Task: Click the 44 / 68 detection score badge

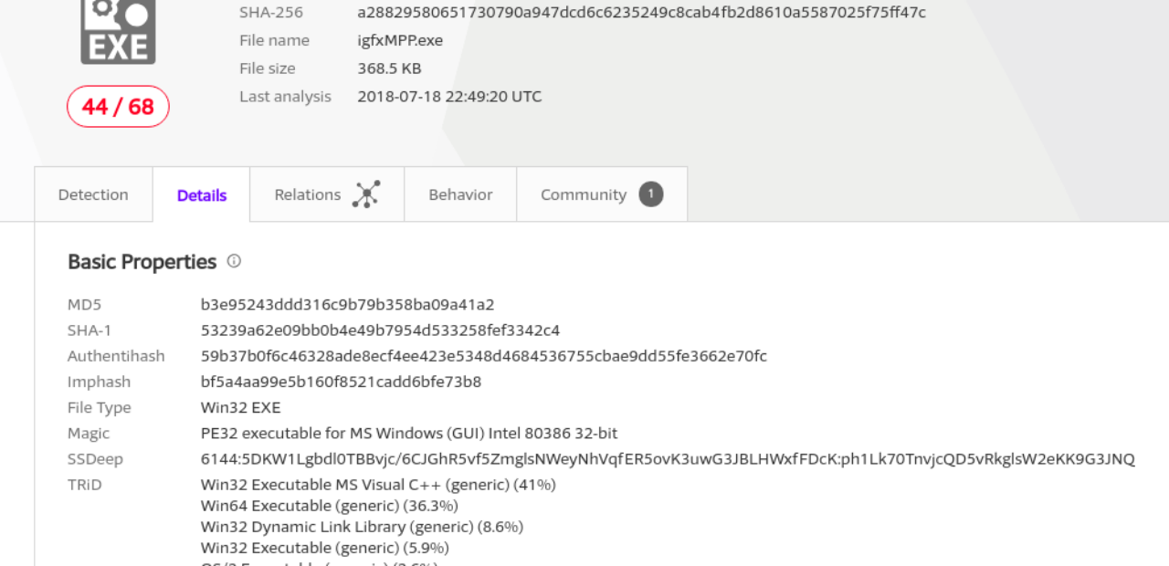Action: tap(118, 107)
